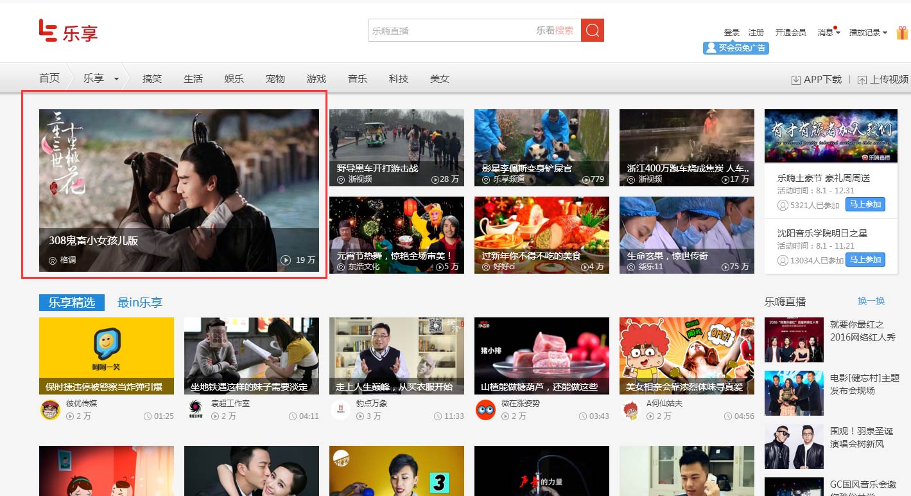Image resolution: width=911 pixels, height=496 pixels.
Task: Open the gift box icon
Action: pyautogui.click(x=903, y=32)
